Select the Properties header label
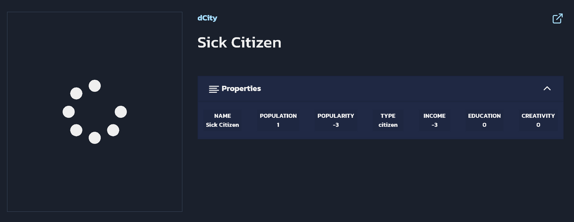Image resolution: width=574 pixels, height=222 pixels. 241,89
